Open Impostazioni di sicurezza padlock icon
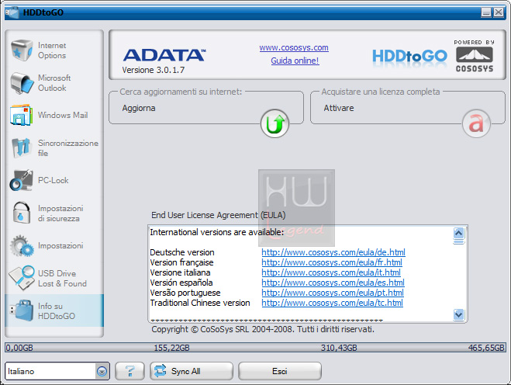The height and width of the screenshot is (385, 511). coord(22,213)
